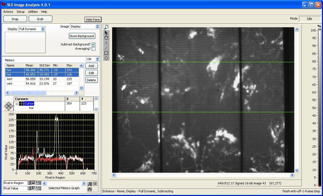Open the Setup menu
323x196 pixels.
[x=20, y=12]
